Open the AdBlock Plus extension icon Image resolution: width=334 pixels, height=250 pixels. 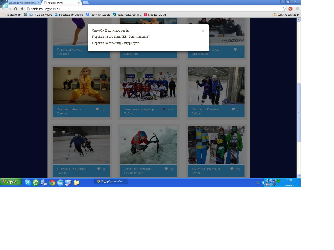coord(290,9)
